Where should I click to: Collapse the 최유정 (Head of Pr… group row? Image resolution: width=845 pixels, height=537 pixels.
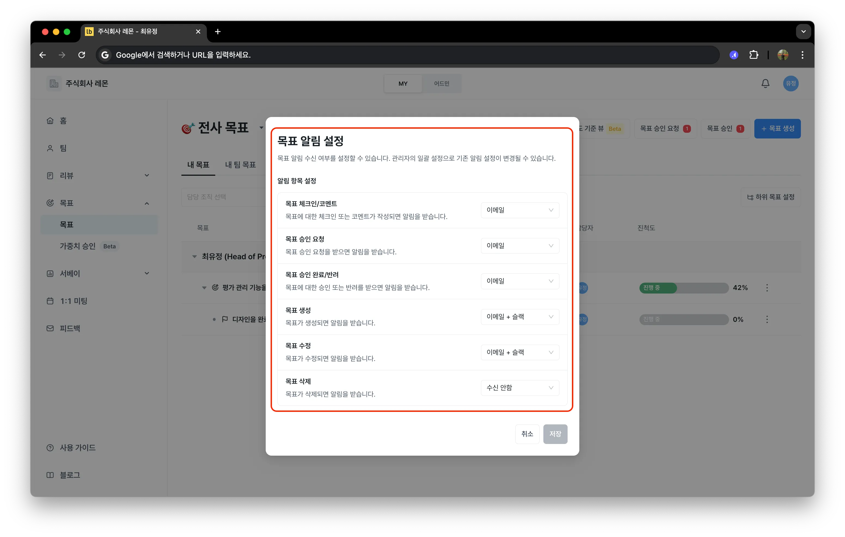[x=194, y=257]
